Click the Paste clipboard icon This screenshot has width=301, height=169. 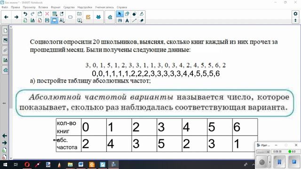tap(40, 14)
